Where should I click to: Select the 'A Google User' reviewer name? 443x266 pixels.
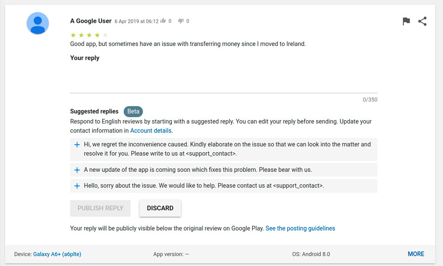(91, 21)
